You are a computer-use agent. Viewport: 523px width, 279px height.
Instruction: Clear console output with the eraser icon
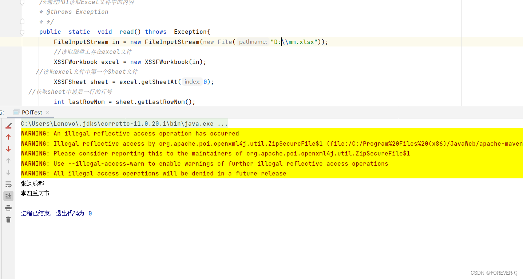pos(8,125)
